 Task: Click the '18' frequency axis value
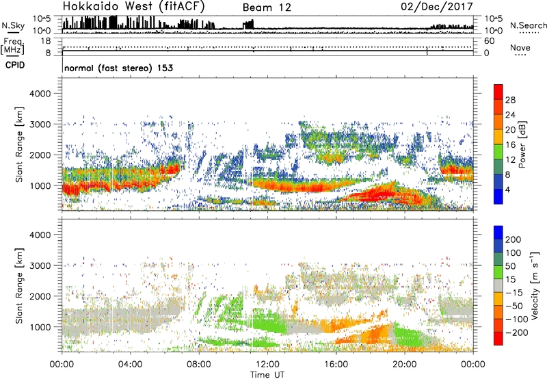[46, 41]
